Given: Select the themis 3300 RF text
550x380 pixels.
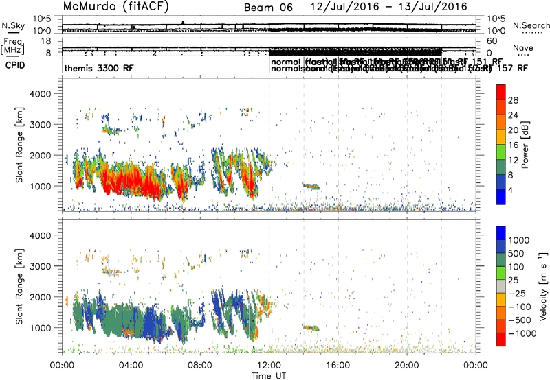Looking at the screenshot, I should pos(99,68).
